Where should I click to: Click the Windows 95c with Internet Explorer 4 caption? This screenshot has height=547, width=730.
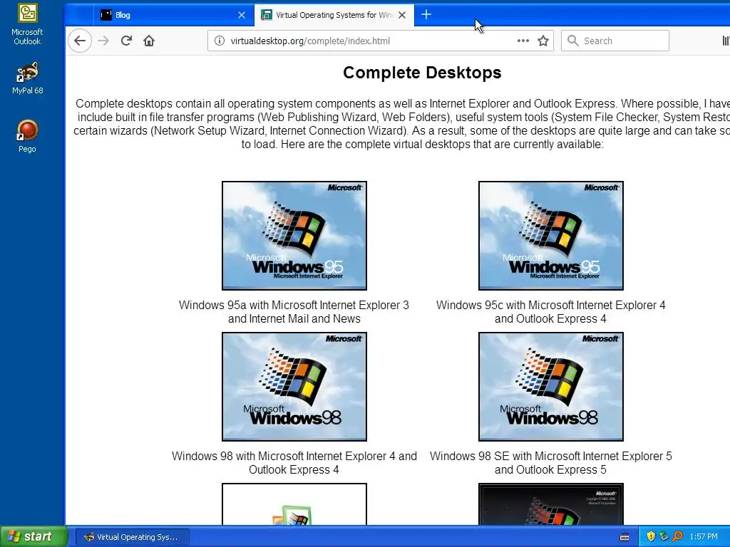(551, 312)
